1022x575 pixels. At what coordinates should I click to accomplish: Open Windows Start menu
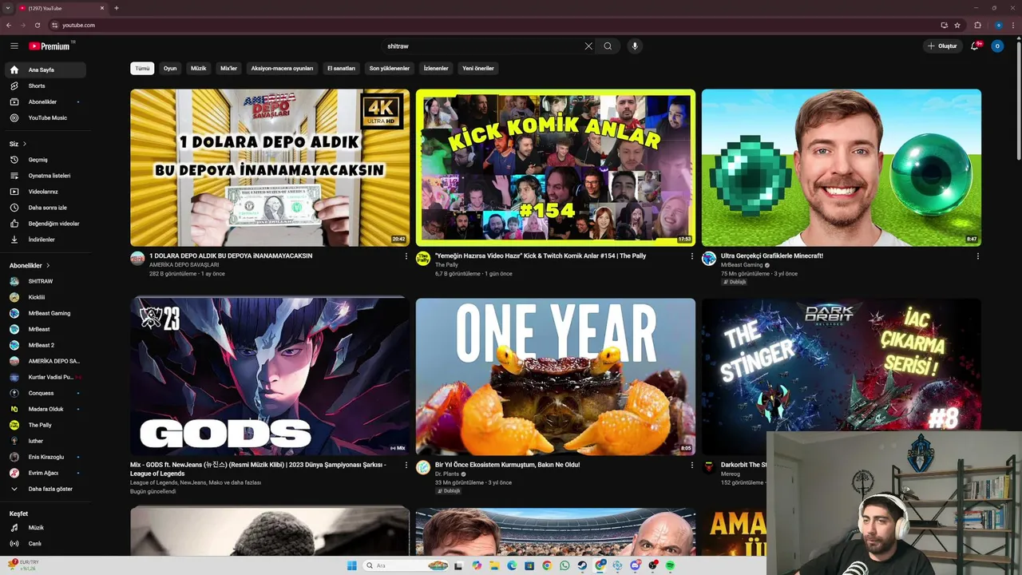pos(352,565)
